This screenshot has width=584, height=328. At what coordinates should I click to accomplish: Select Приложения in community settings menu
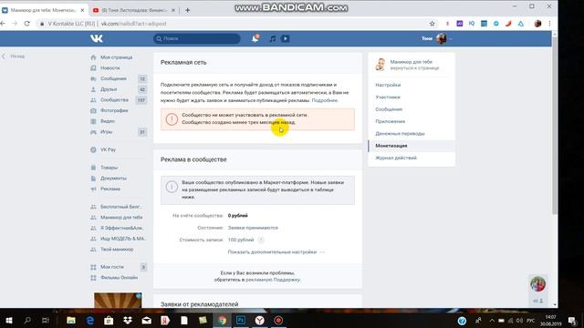[x=390, y=121]
